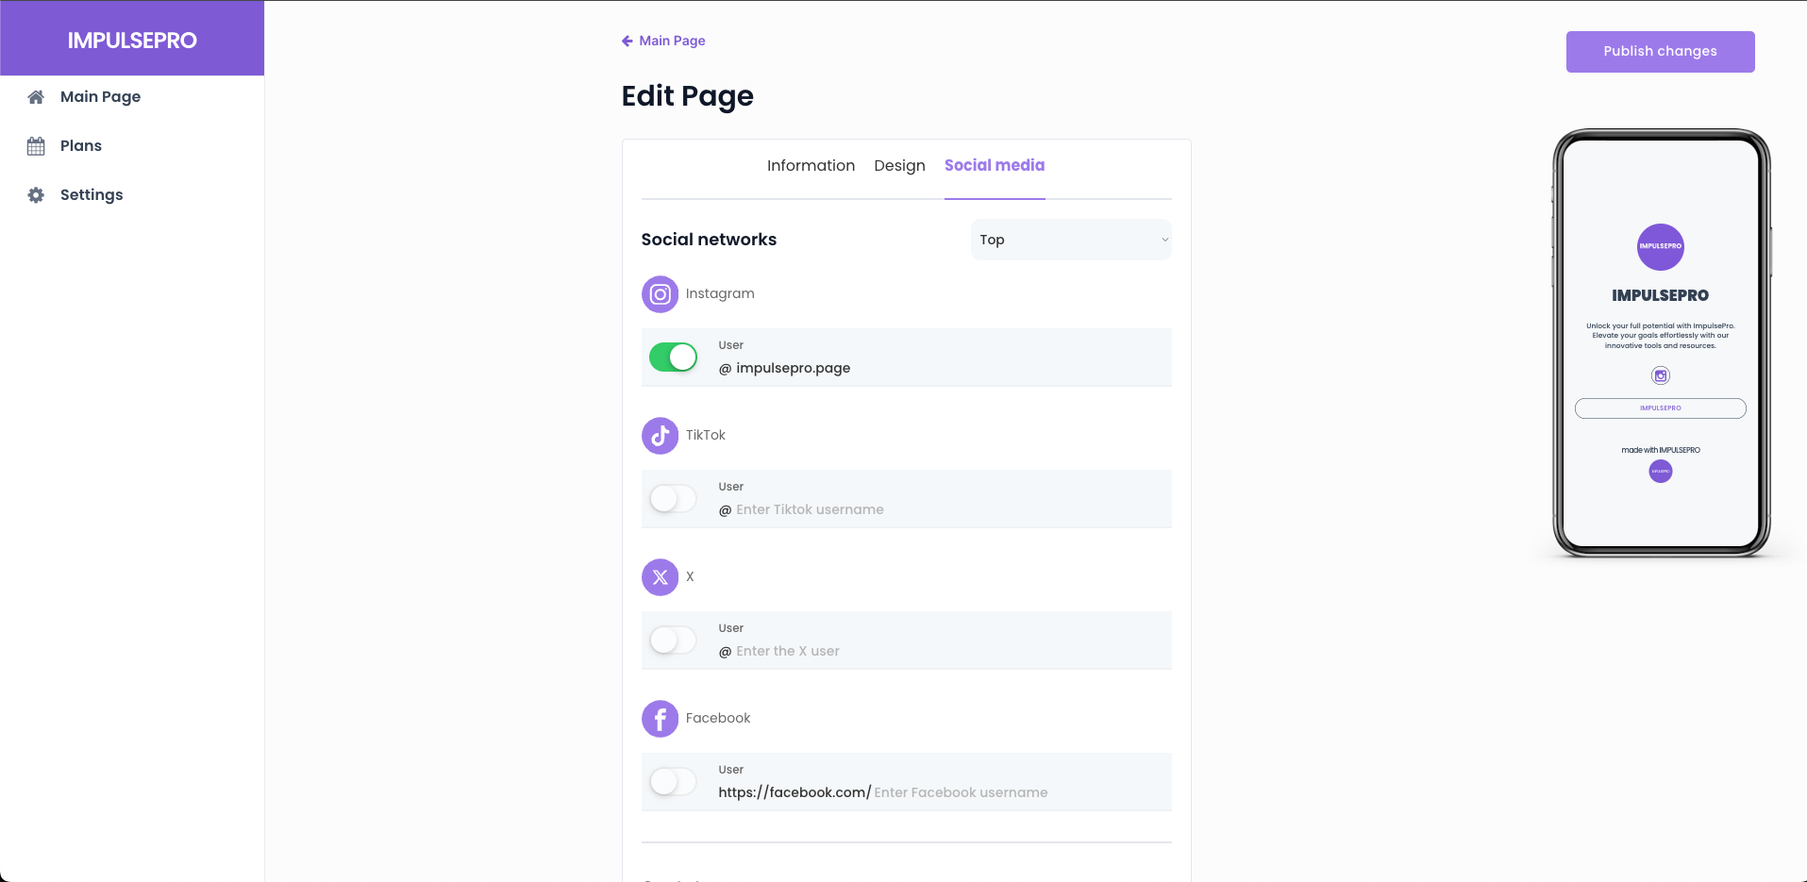Click the X user input field
Viewport: 1807px width, 882px height.
click(948, 651)
